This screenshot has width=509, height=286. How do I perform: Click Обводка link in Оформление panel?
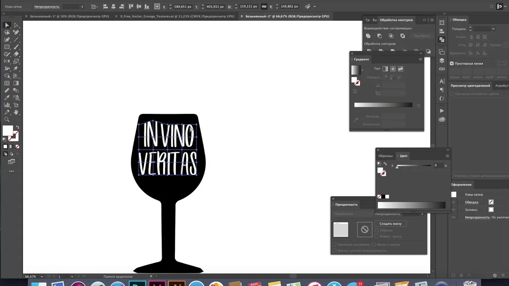tap(472, 202)
